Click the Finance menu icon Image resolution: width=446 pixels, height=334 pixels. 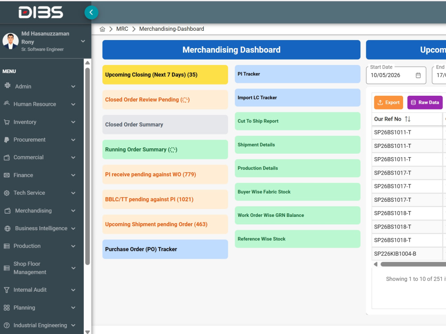(7, 175)
